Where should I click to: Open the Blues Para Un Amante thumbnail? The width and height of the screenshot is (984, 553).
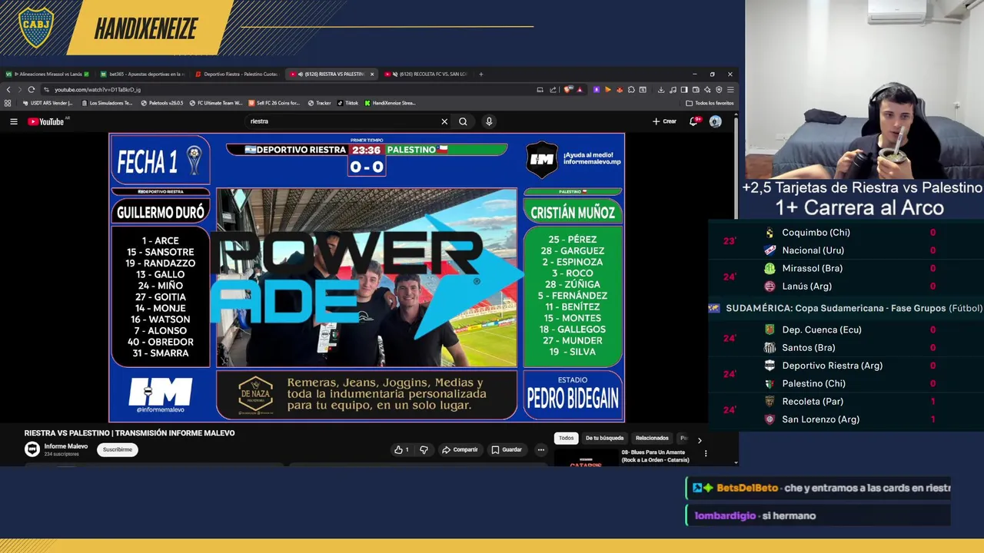click(x=586, y=458)
